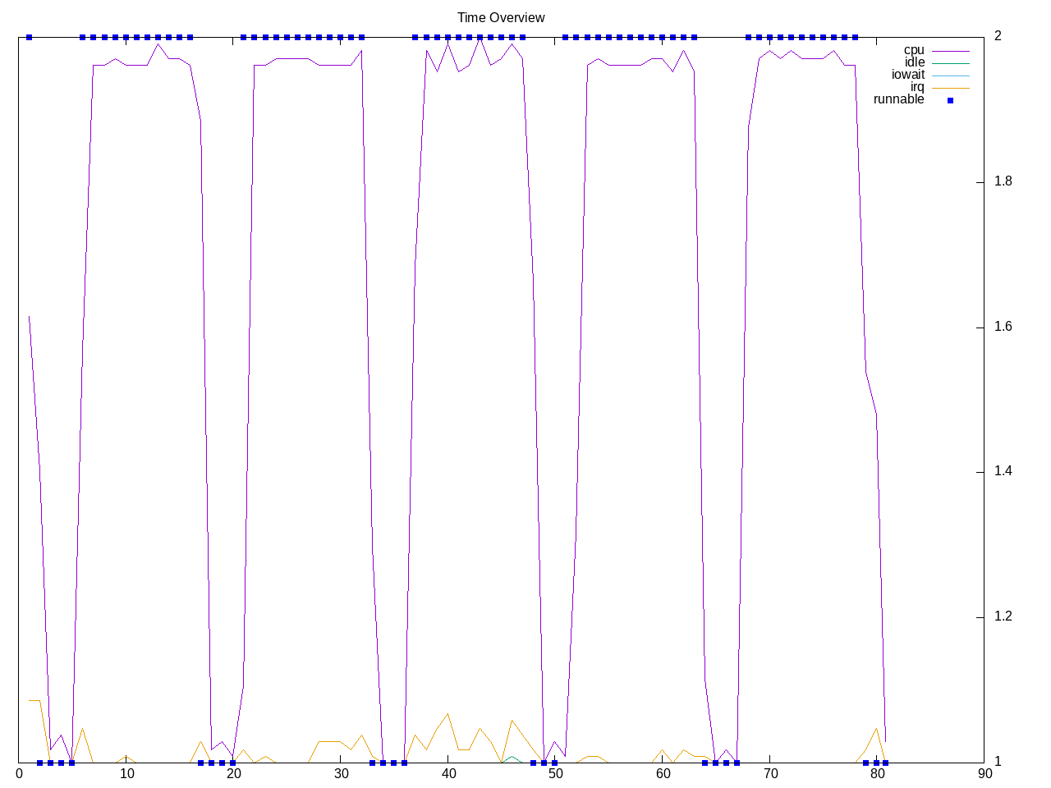Click the x-axis tick label 90
1051x788 pixels.
click(984, 773)
